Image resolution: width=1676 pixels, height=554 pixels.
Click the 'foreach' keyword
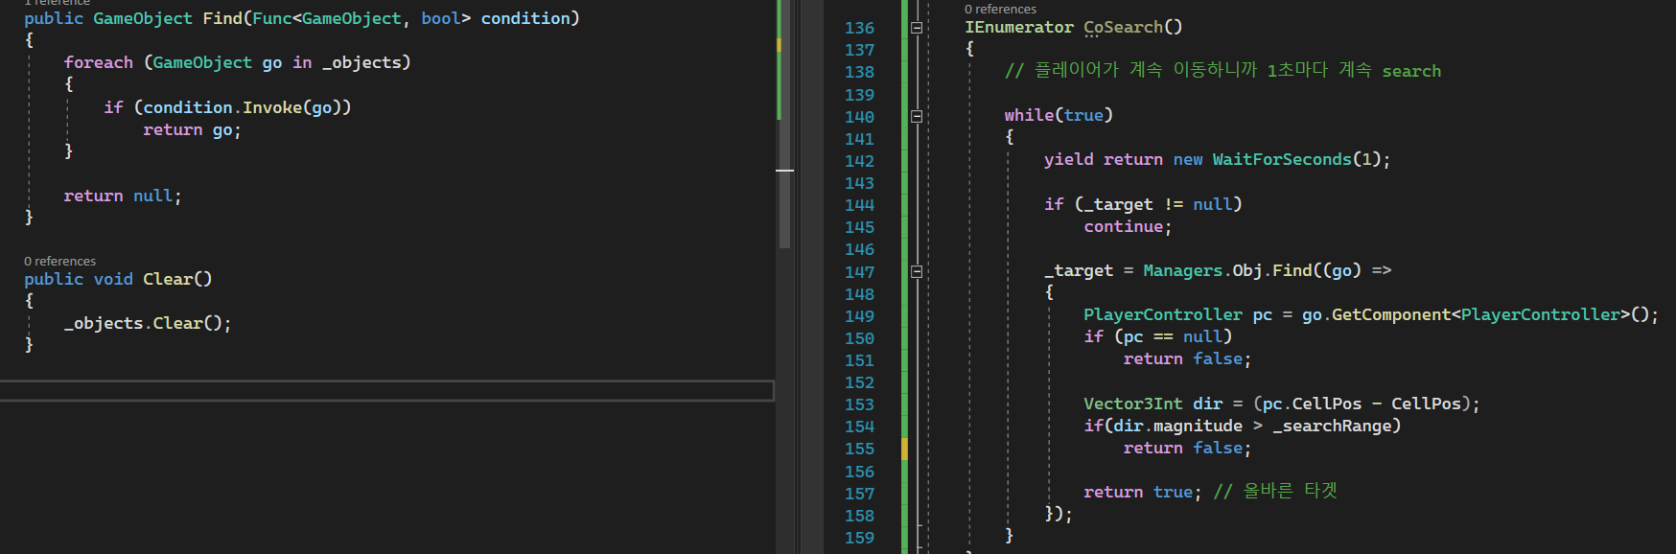coord(99,62)
